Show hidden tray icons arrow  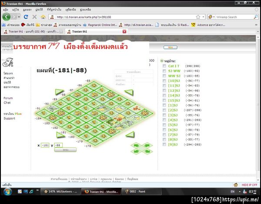[240, 191]
